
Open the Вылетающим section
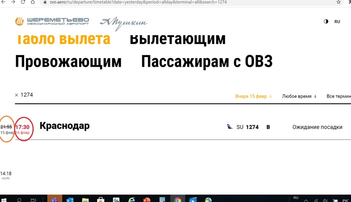click(178, 40)
